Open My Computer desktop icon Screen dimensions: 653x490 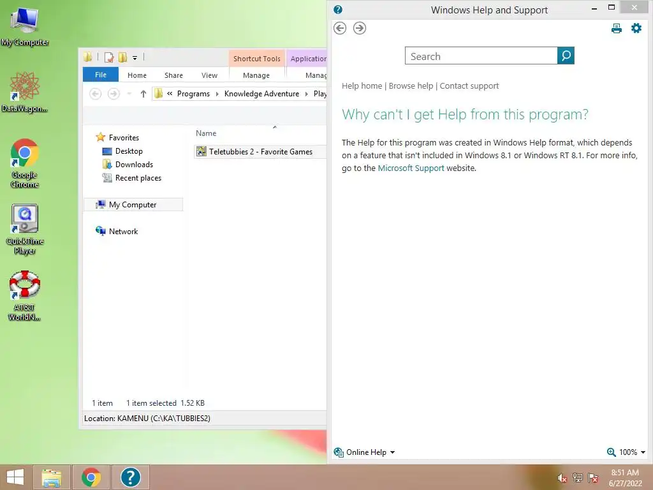25,26
